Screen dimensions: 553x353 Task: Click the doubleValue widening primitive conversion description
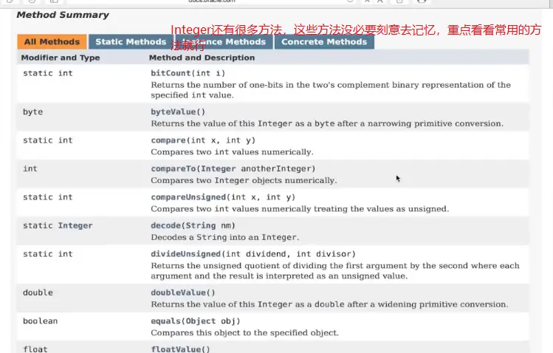click(329, 304)
